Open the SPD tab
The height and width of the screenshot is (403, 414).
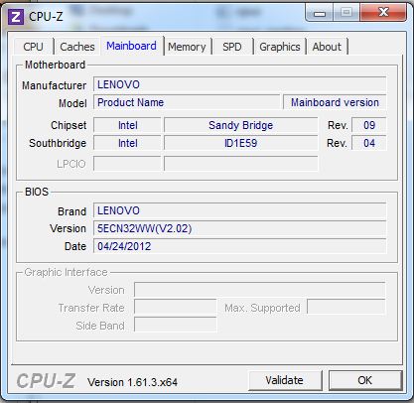click(x=232, y=47)
